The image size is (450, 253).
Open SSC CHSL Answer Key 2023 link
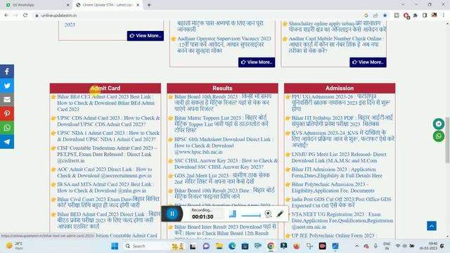coord(226,164)
